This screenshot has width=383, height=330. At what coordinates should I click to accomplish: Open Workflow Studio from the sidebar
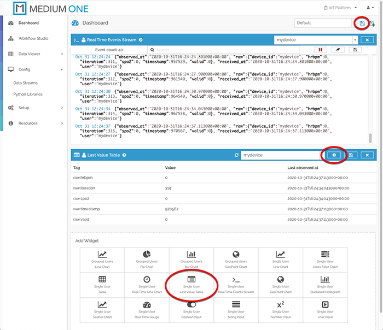(x=33, y=38)
